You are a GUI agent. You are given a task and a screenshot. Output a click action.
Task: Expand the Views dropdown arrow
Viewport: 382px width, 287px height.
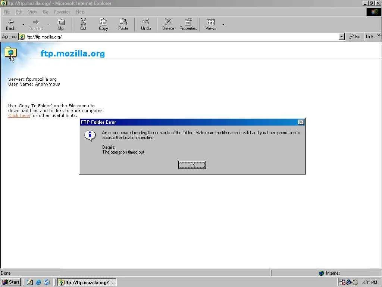point(223,24)
